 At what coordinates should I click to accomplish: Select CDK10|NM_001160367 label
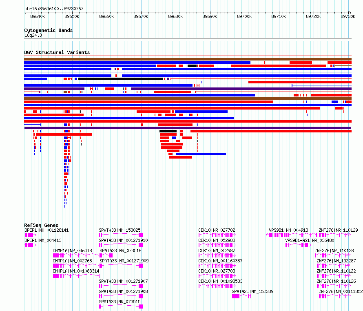(x=220, y=261)
